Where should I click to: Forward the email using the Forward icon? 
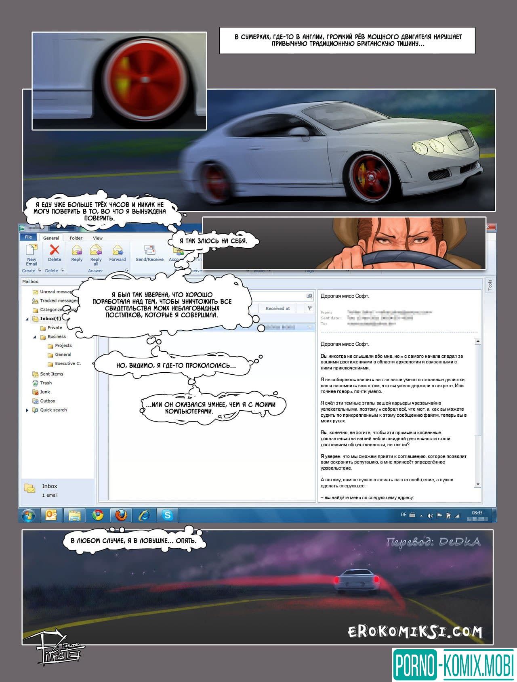click(118, 251)
